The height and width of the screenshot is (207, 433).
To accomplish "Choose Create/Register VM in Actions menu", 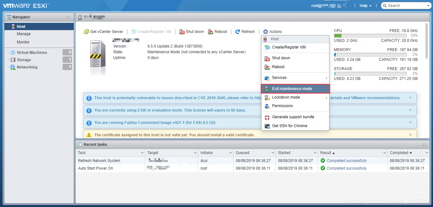I will point(295,47).
